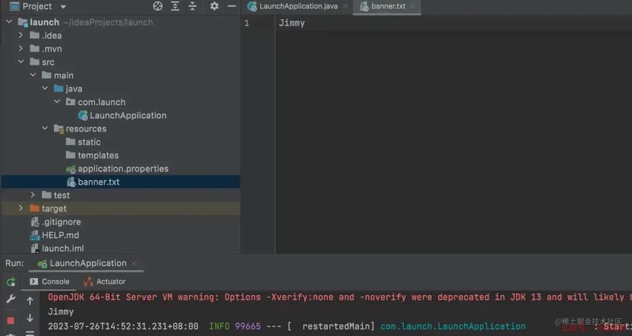Hide the Project panel with the minus icon

point(231,6)
